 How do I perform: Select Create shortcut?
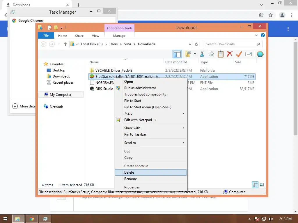pyautogui.click(x=151, y=166)
